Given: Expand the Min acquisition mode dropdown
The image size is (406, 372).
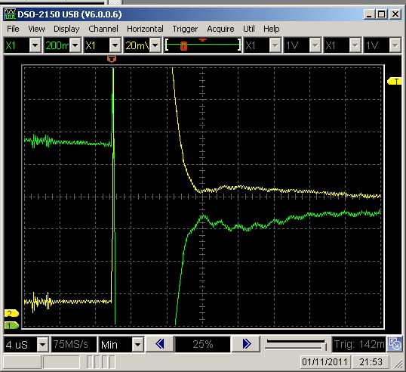Looking at the screenshot, I should pyautogui.click(x=138, y=345).
